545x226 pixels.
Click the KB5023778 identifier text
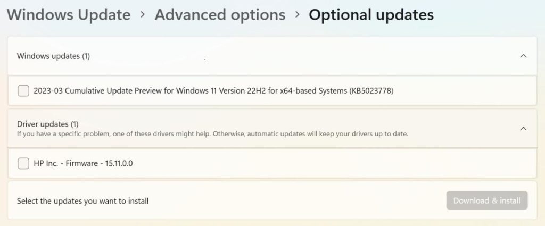(x=371, y=91)
